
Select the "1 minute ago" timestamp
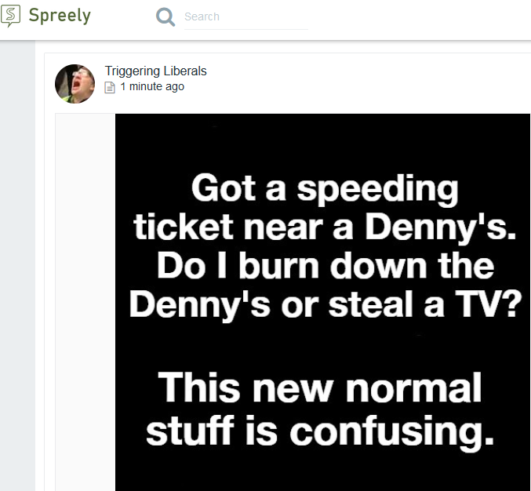(x=152, y=86)
